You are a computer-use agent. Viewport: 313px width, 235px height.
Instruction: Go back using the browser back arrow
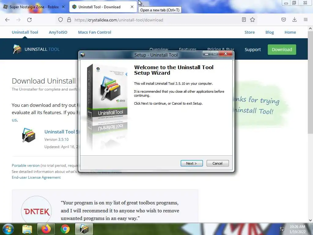pos(7,20)
